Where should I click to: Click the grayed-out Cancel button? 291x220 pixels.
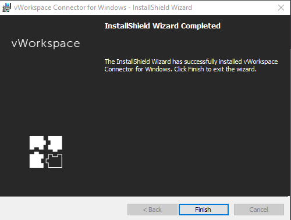pos(259,210)
